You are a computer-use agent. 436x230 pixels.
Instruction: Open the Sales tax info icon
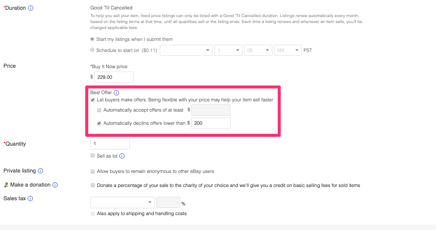pos(30,198)
